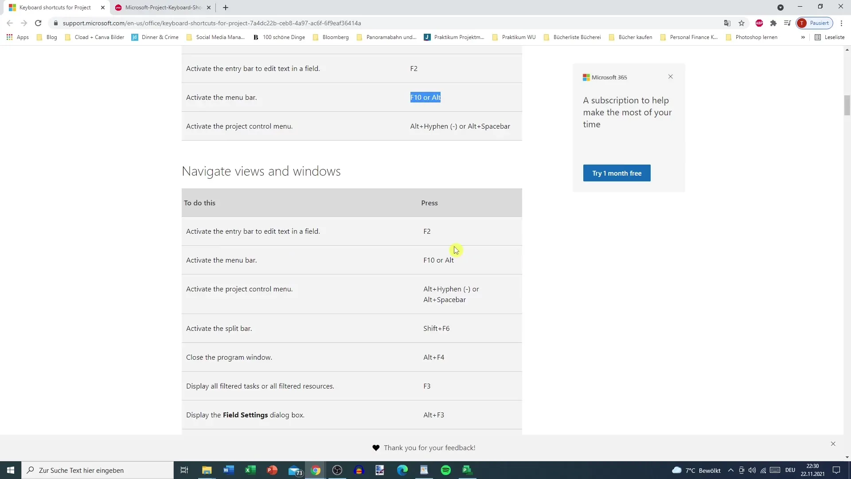The image size is (851, 479).
Task: Open the Windows Start menu
Action: [x=11, y=470]
